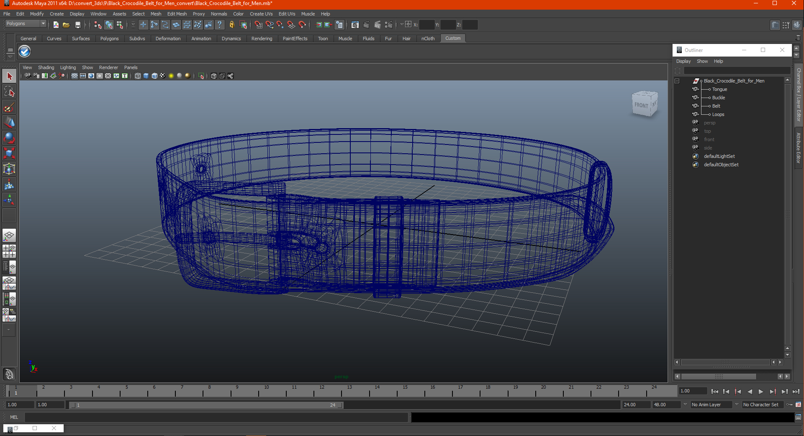
Task: Click the MEL command input field
Action: coord(216,417)
